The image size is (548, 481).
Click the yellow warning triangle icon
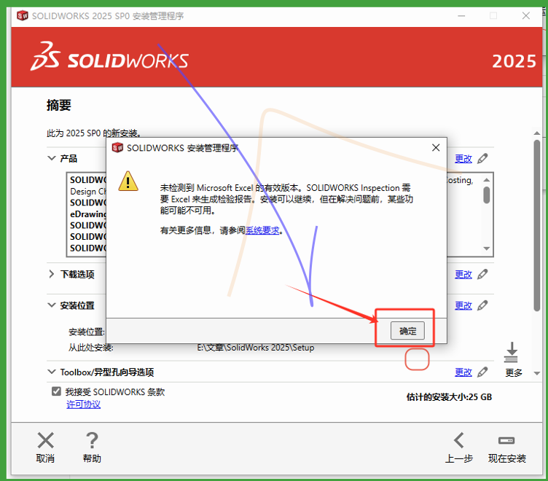pyautogui.click(x=128, y=181)
